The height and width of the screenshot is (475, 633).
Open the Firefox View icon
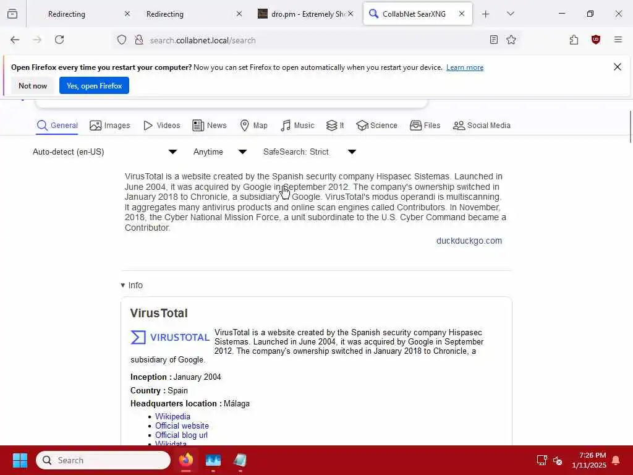[12, 14]
